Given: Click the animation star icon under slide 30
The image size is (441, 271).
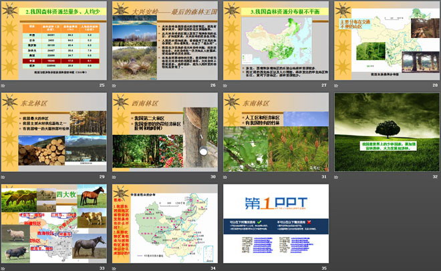Looking at the screenshot, I should click(x=116, y=177).
